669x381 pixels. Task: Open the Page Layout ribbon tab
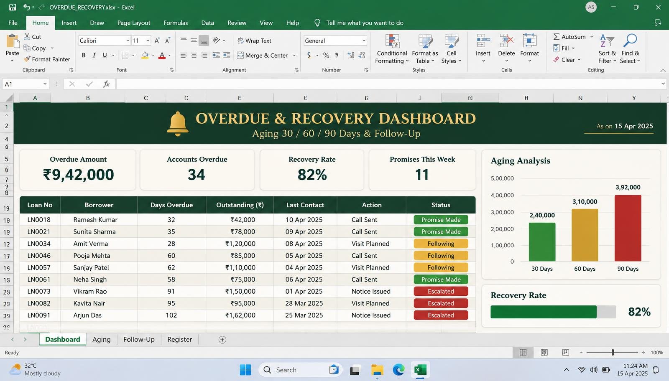pos(134,23)
